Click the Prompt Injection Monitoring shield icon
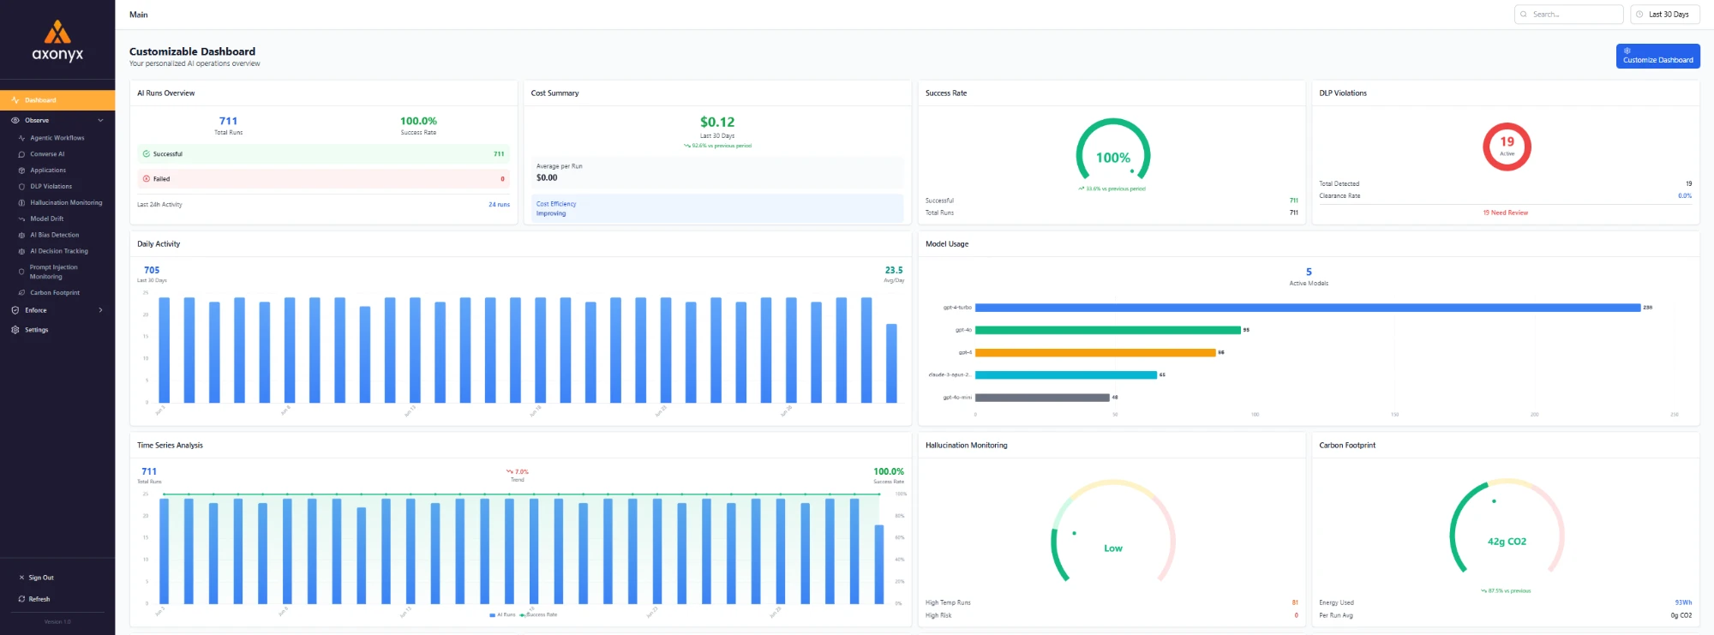Screen dimensions: 1714x635 coord(21,272)
